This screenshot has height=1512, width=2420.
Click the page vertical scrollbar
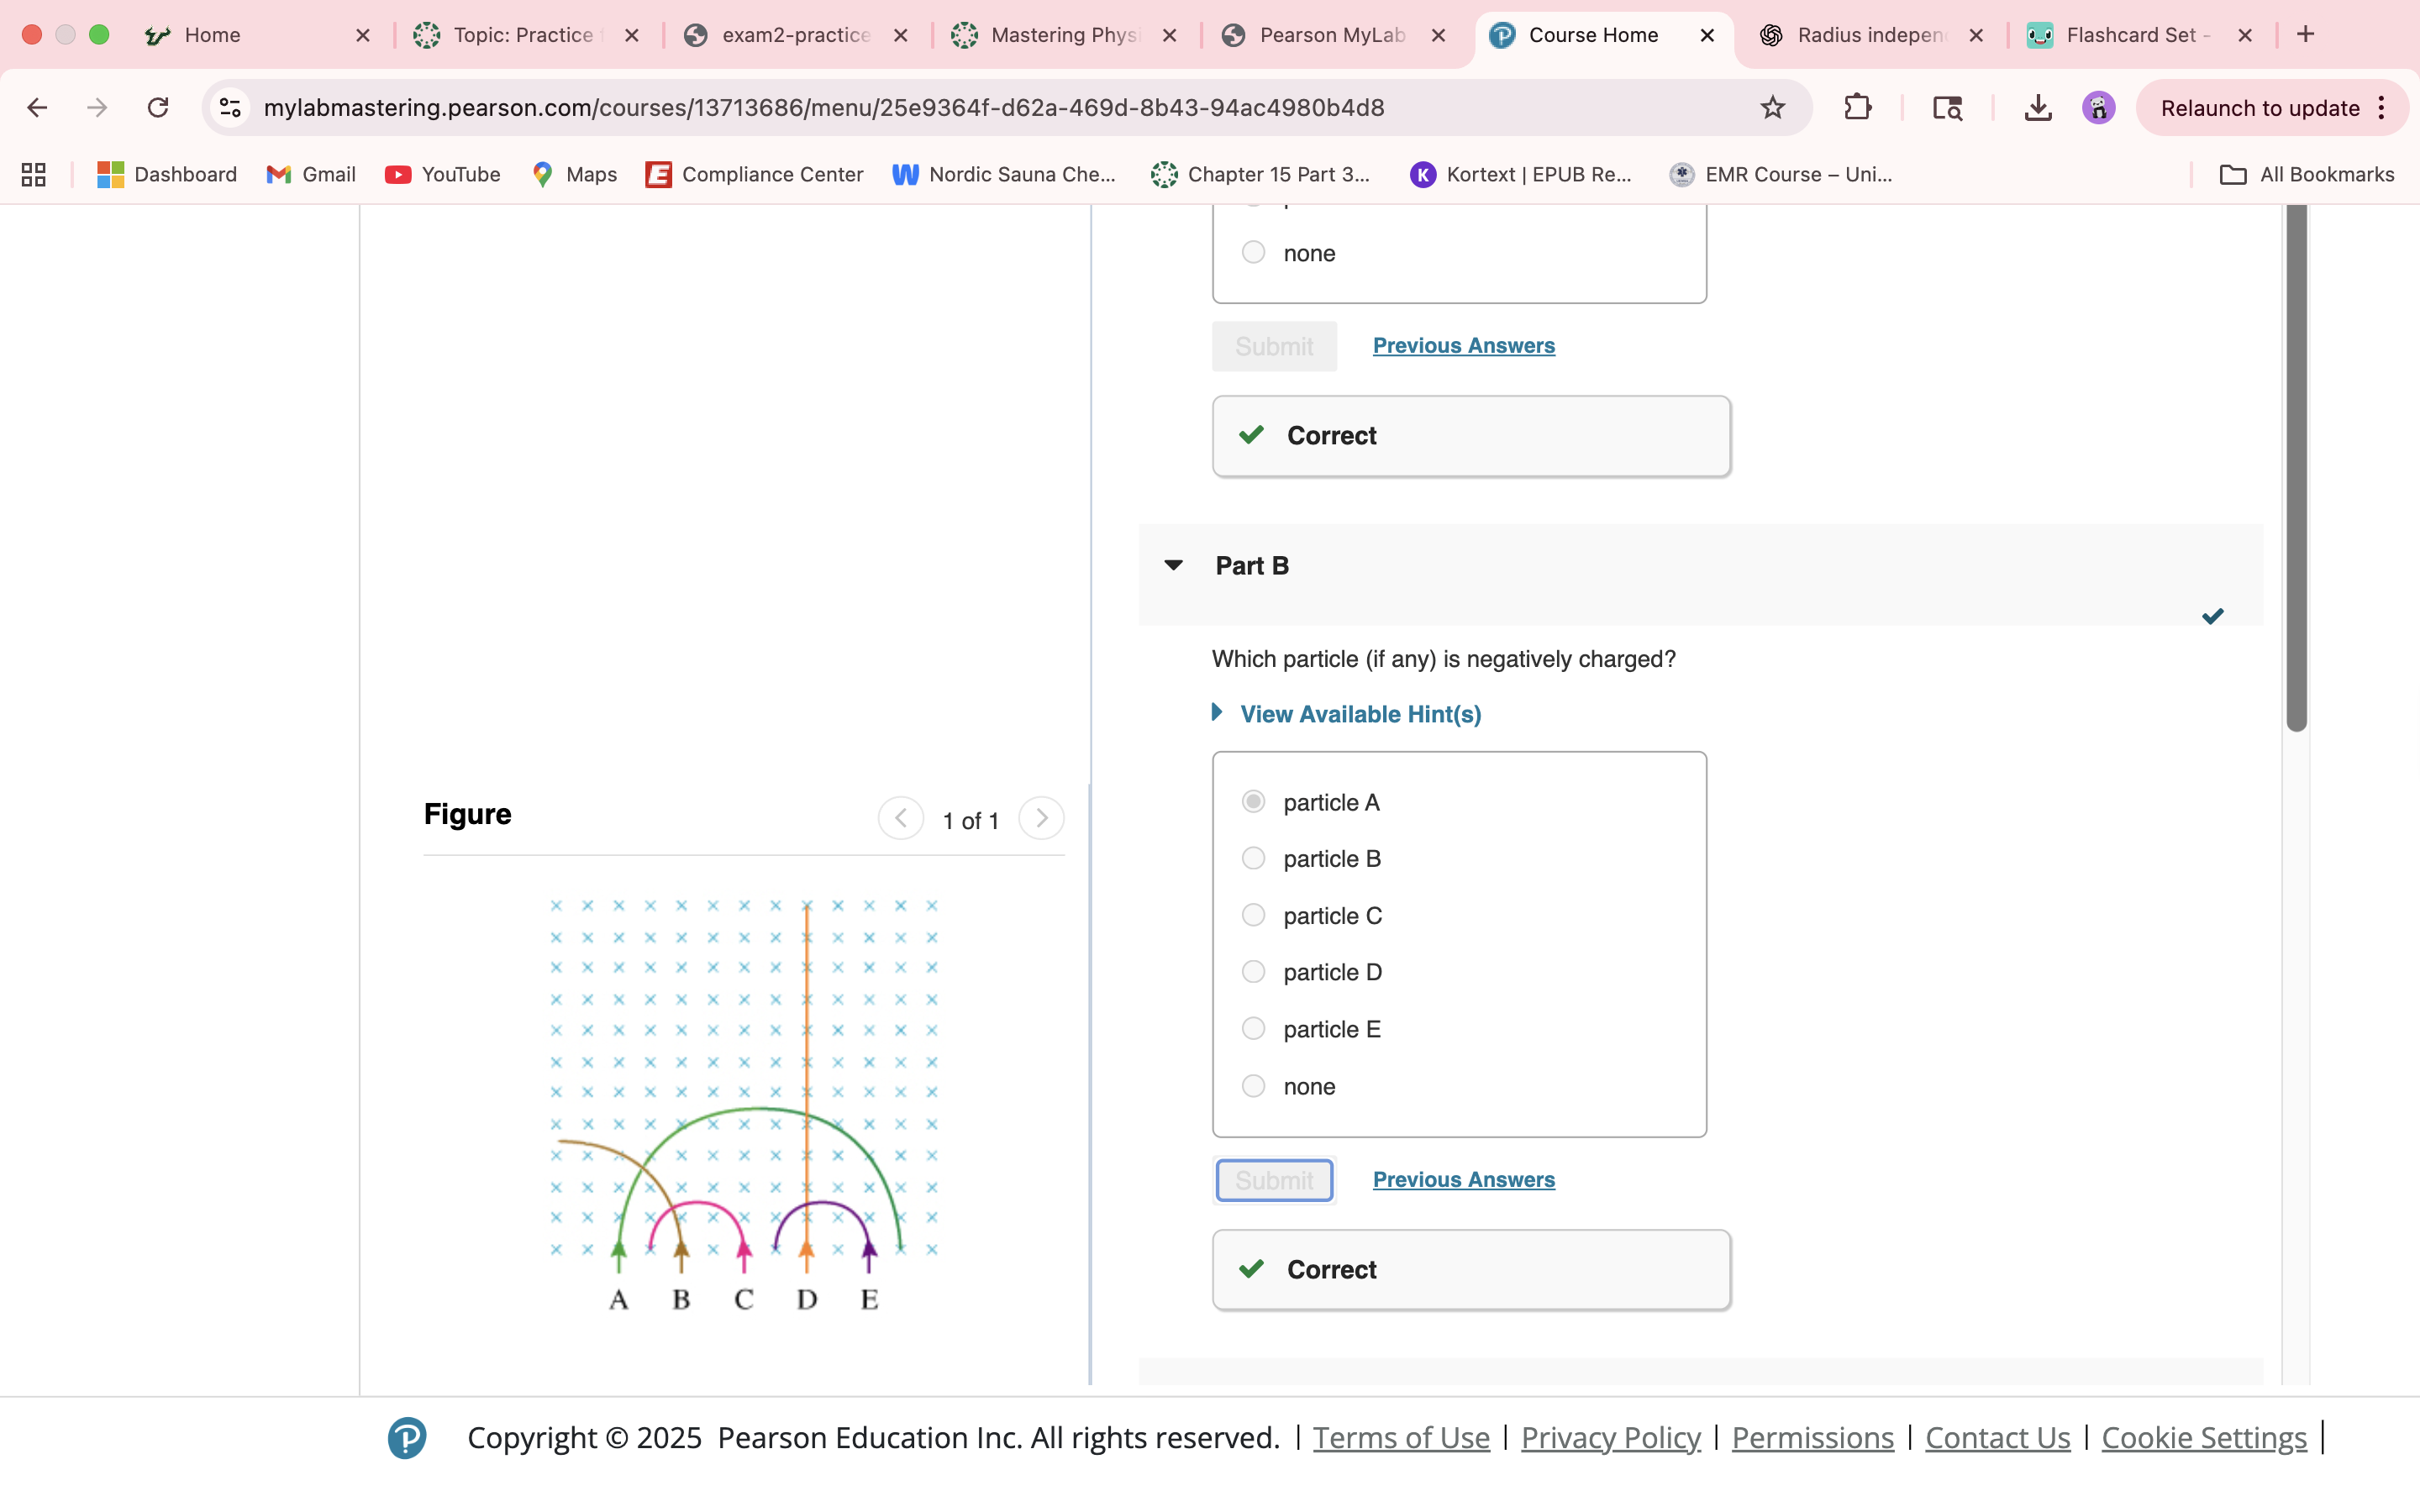(x=2296, y=466)
